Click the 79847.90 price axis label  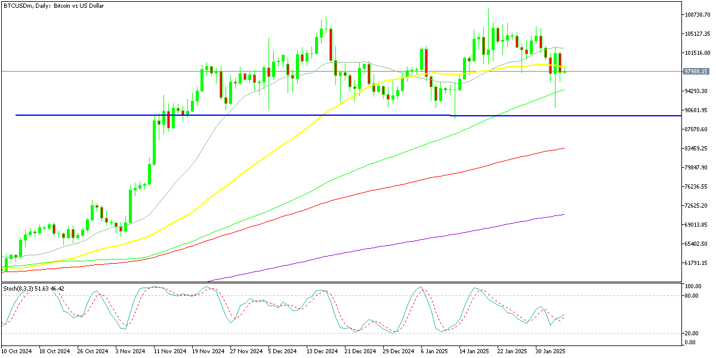pyautogui.click(x=696, y=167)
